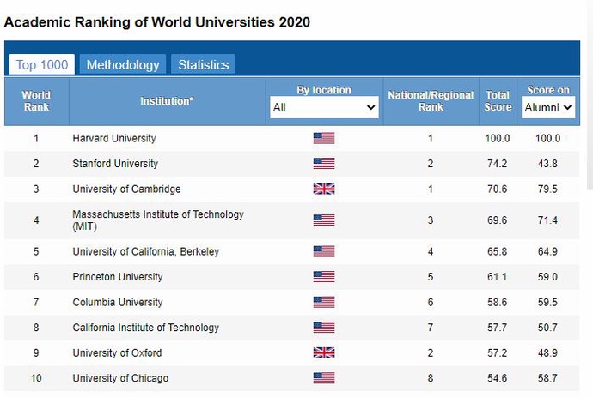The width and height of the screenshot is (593, 397).
Task: Click the US flag for UC Berkeley
Action: [324, 251]
